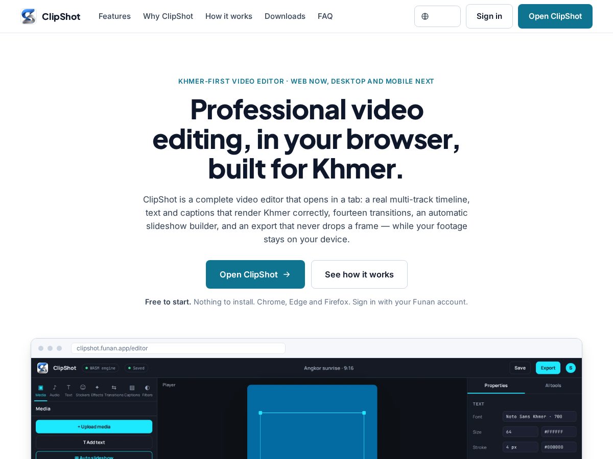The width and height of the screenshot is (613, 459).
Task: Click the Player label in the editor
Action: click(x=169, y=385)
